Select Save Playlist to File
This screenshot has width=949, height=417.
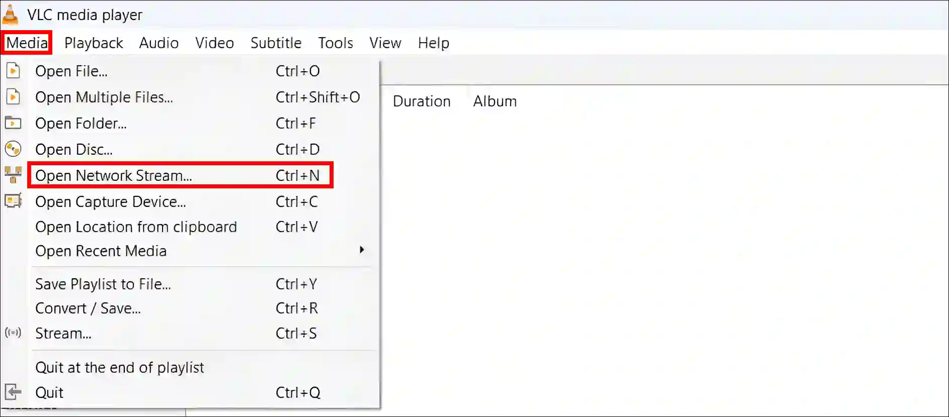[103, 284]
